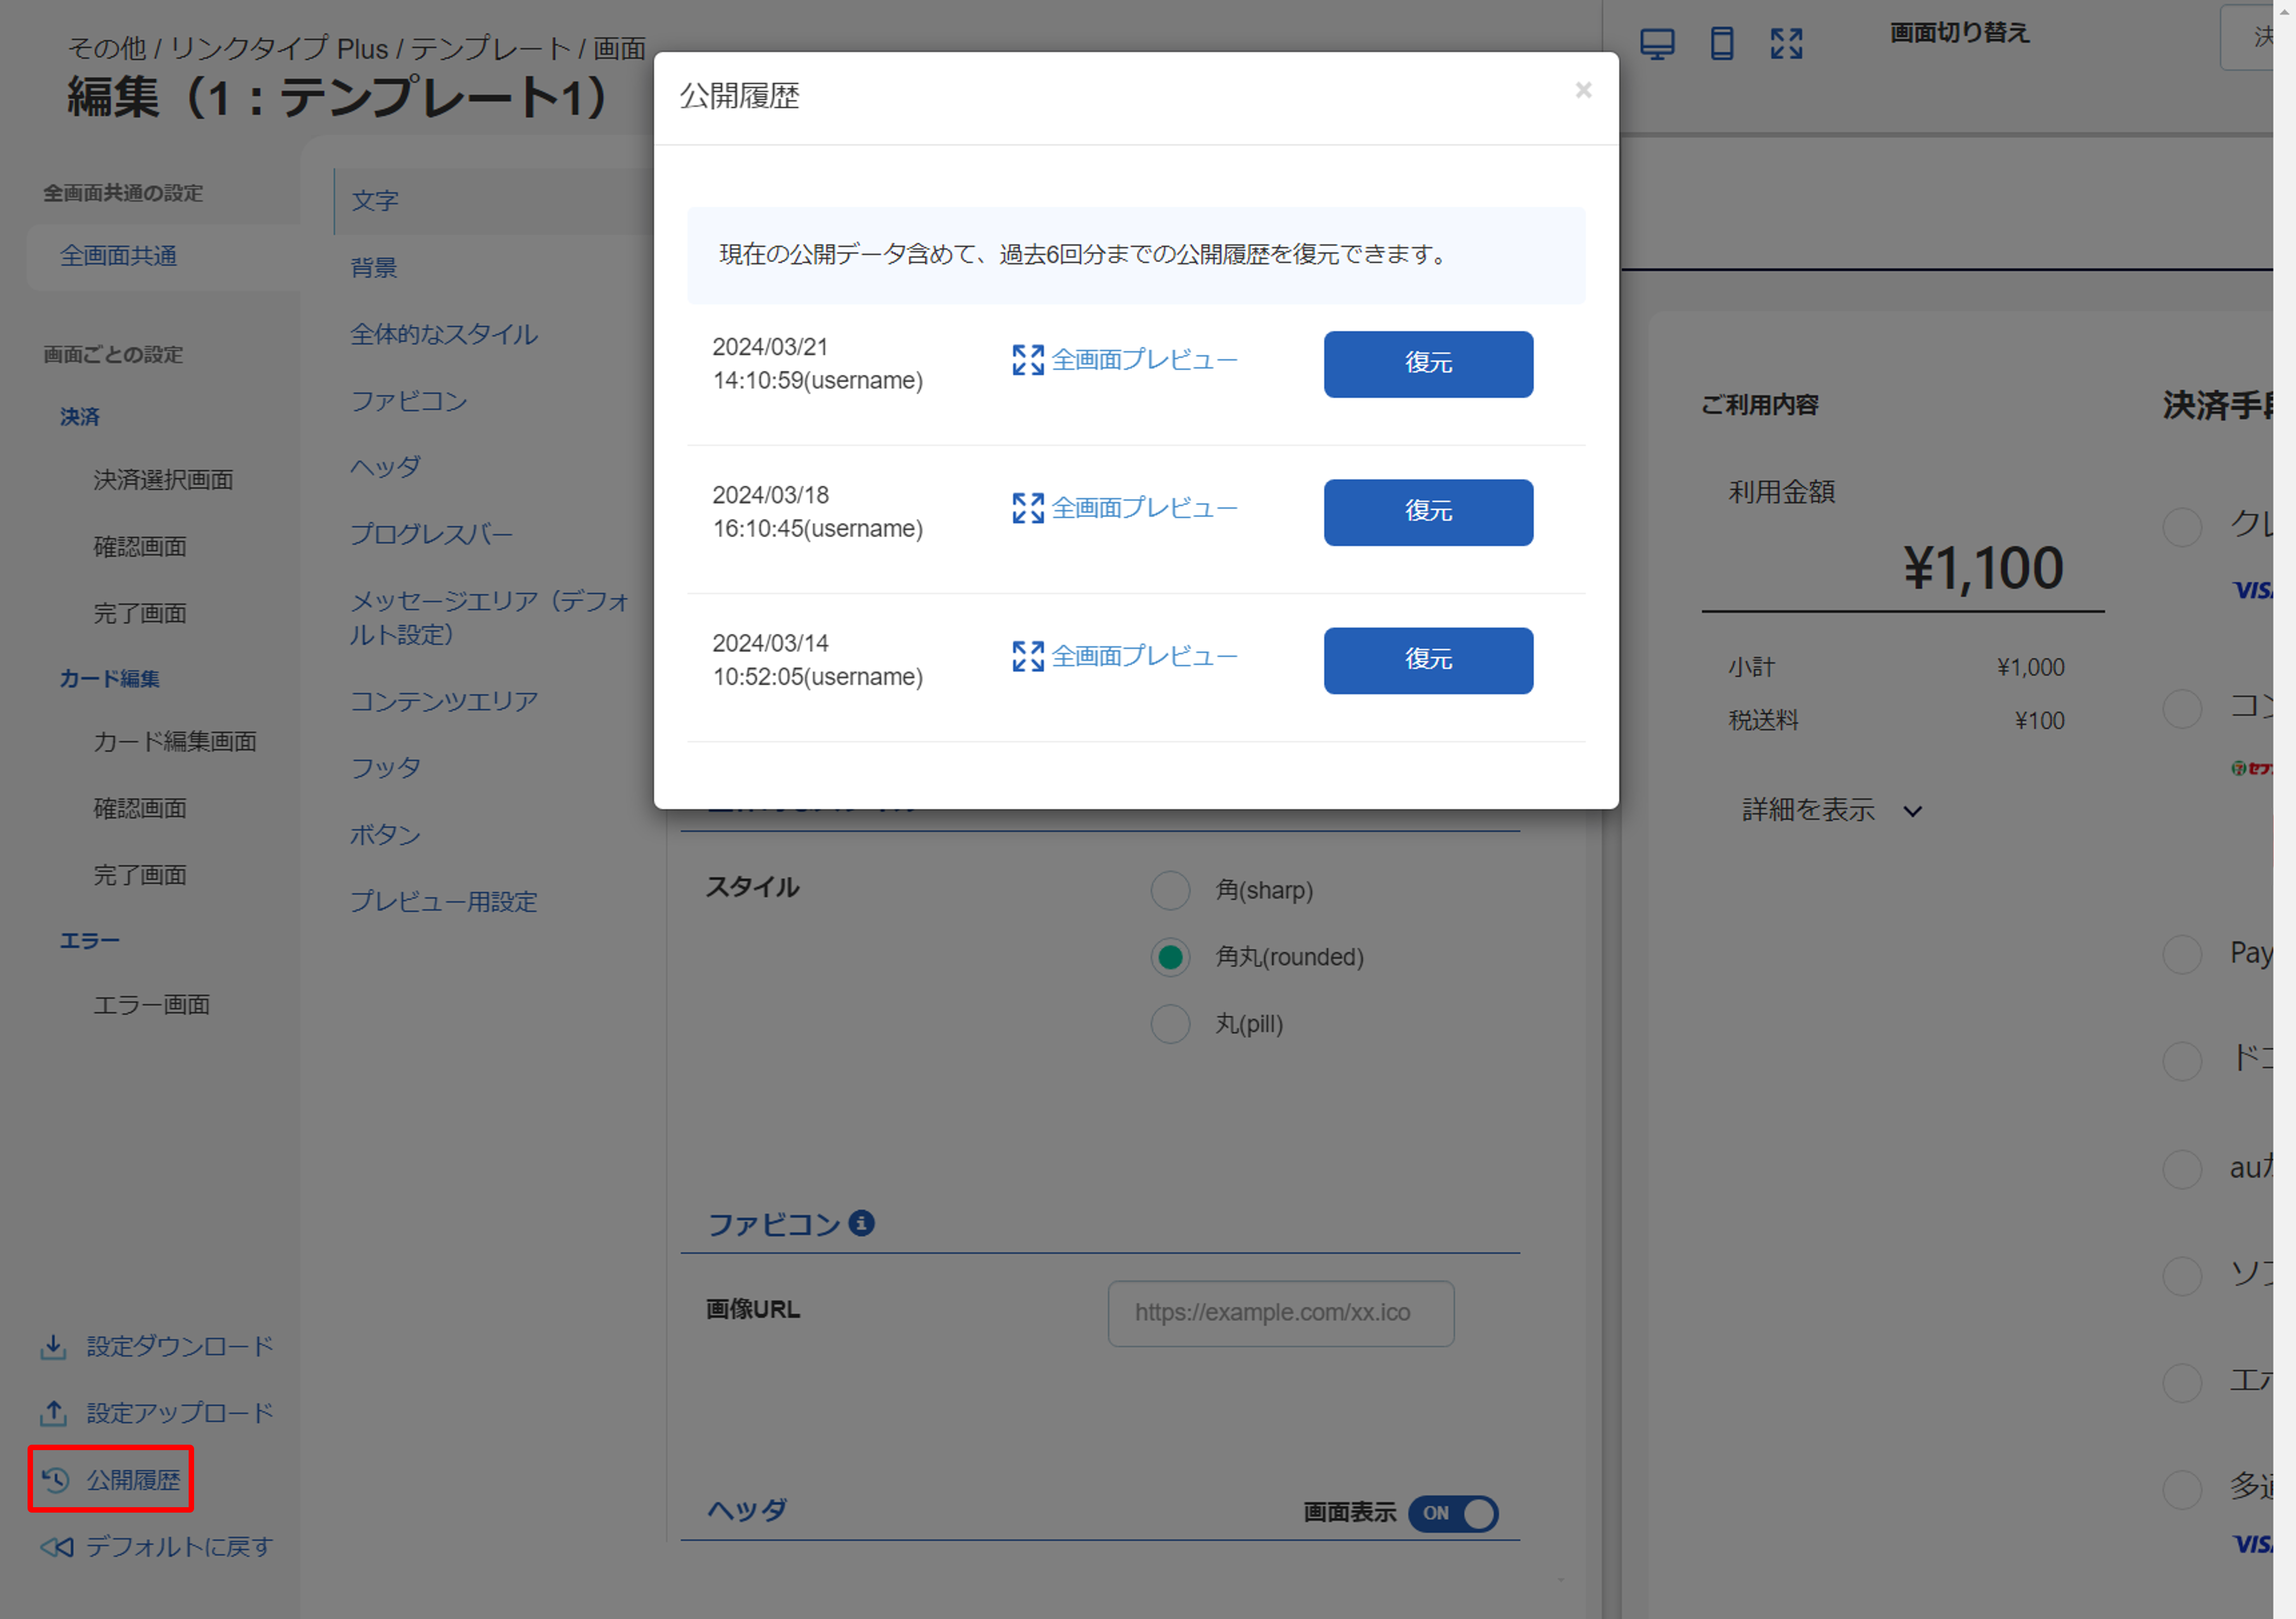2296x1619 pixels.
Task: Click the デフォルトに戻す rewind icon
Action: [57, 1547]
